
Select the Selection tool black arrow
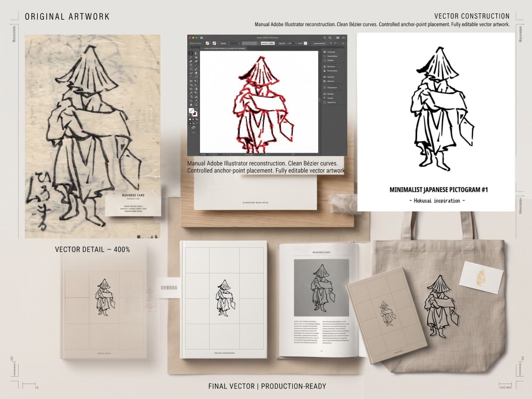click(190, 53)
